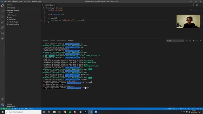Screen dimensions: 203x114
Task: Create a new terminal with plus icon
Action: (187, 41)
